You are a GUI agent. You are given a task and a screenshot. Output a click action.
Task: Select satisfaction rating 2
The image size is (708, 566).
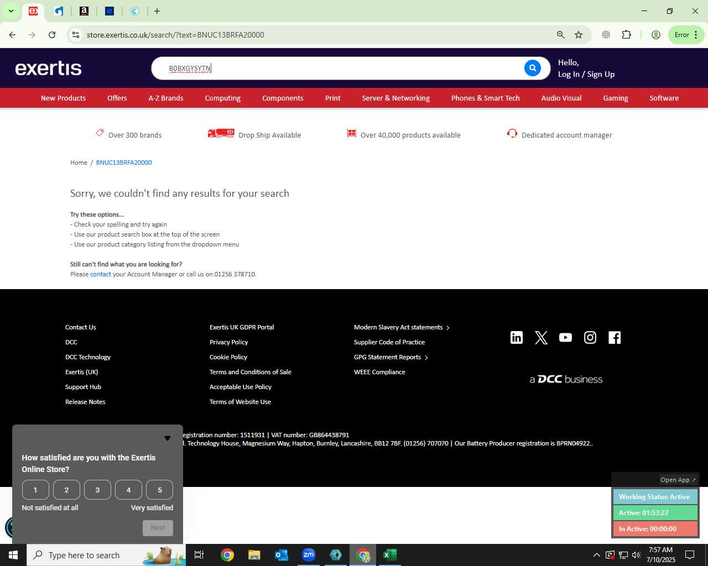tap(66, 490)
